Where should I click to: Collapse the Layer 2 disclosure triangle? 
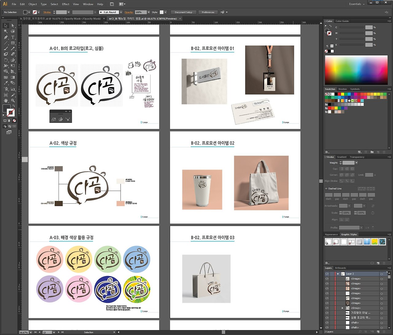pyautogui.click(x=338, y=274)
